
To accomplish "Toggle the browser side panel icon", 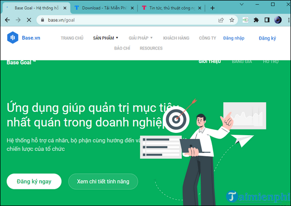I will pos(267,20).
